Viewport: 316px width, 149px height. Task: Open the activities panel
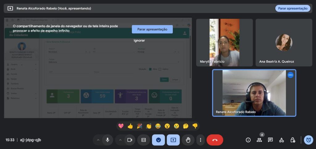281,140
